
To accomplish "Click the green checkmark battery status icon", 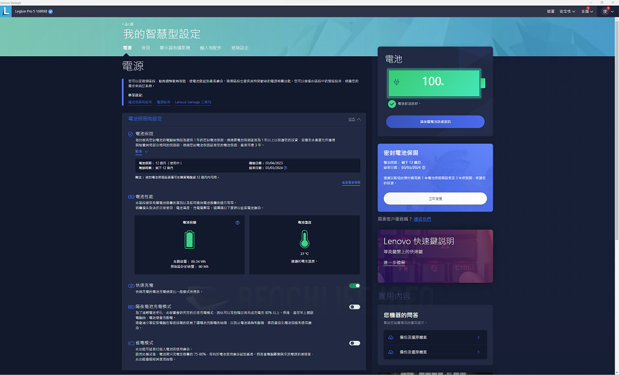I will 392,104.
